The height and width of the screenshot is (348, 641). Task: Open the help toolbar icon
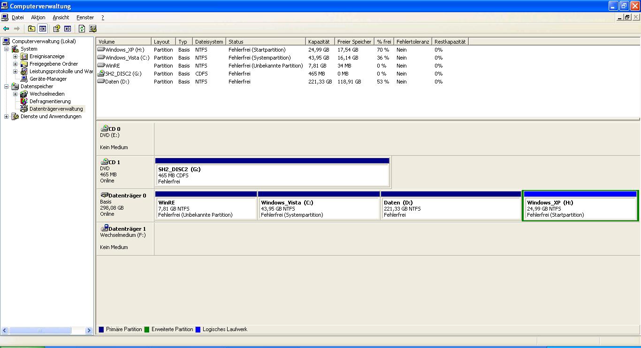(57, 29)
